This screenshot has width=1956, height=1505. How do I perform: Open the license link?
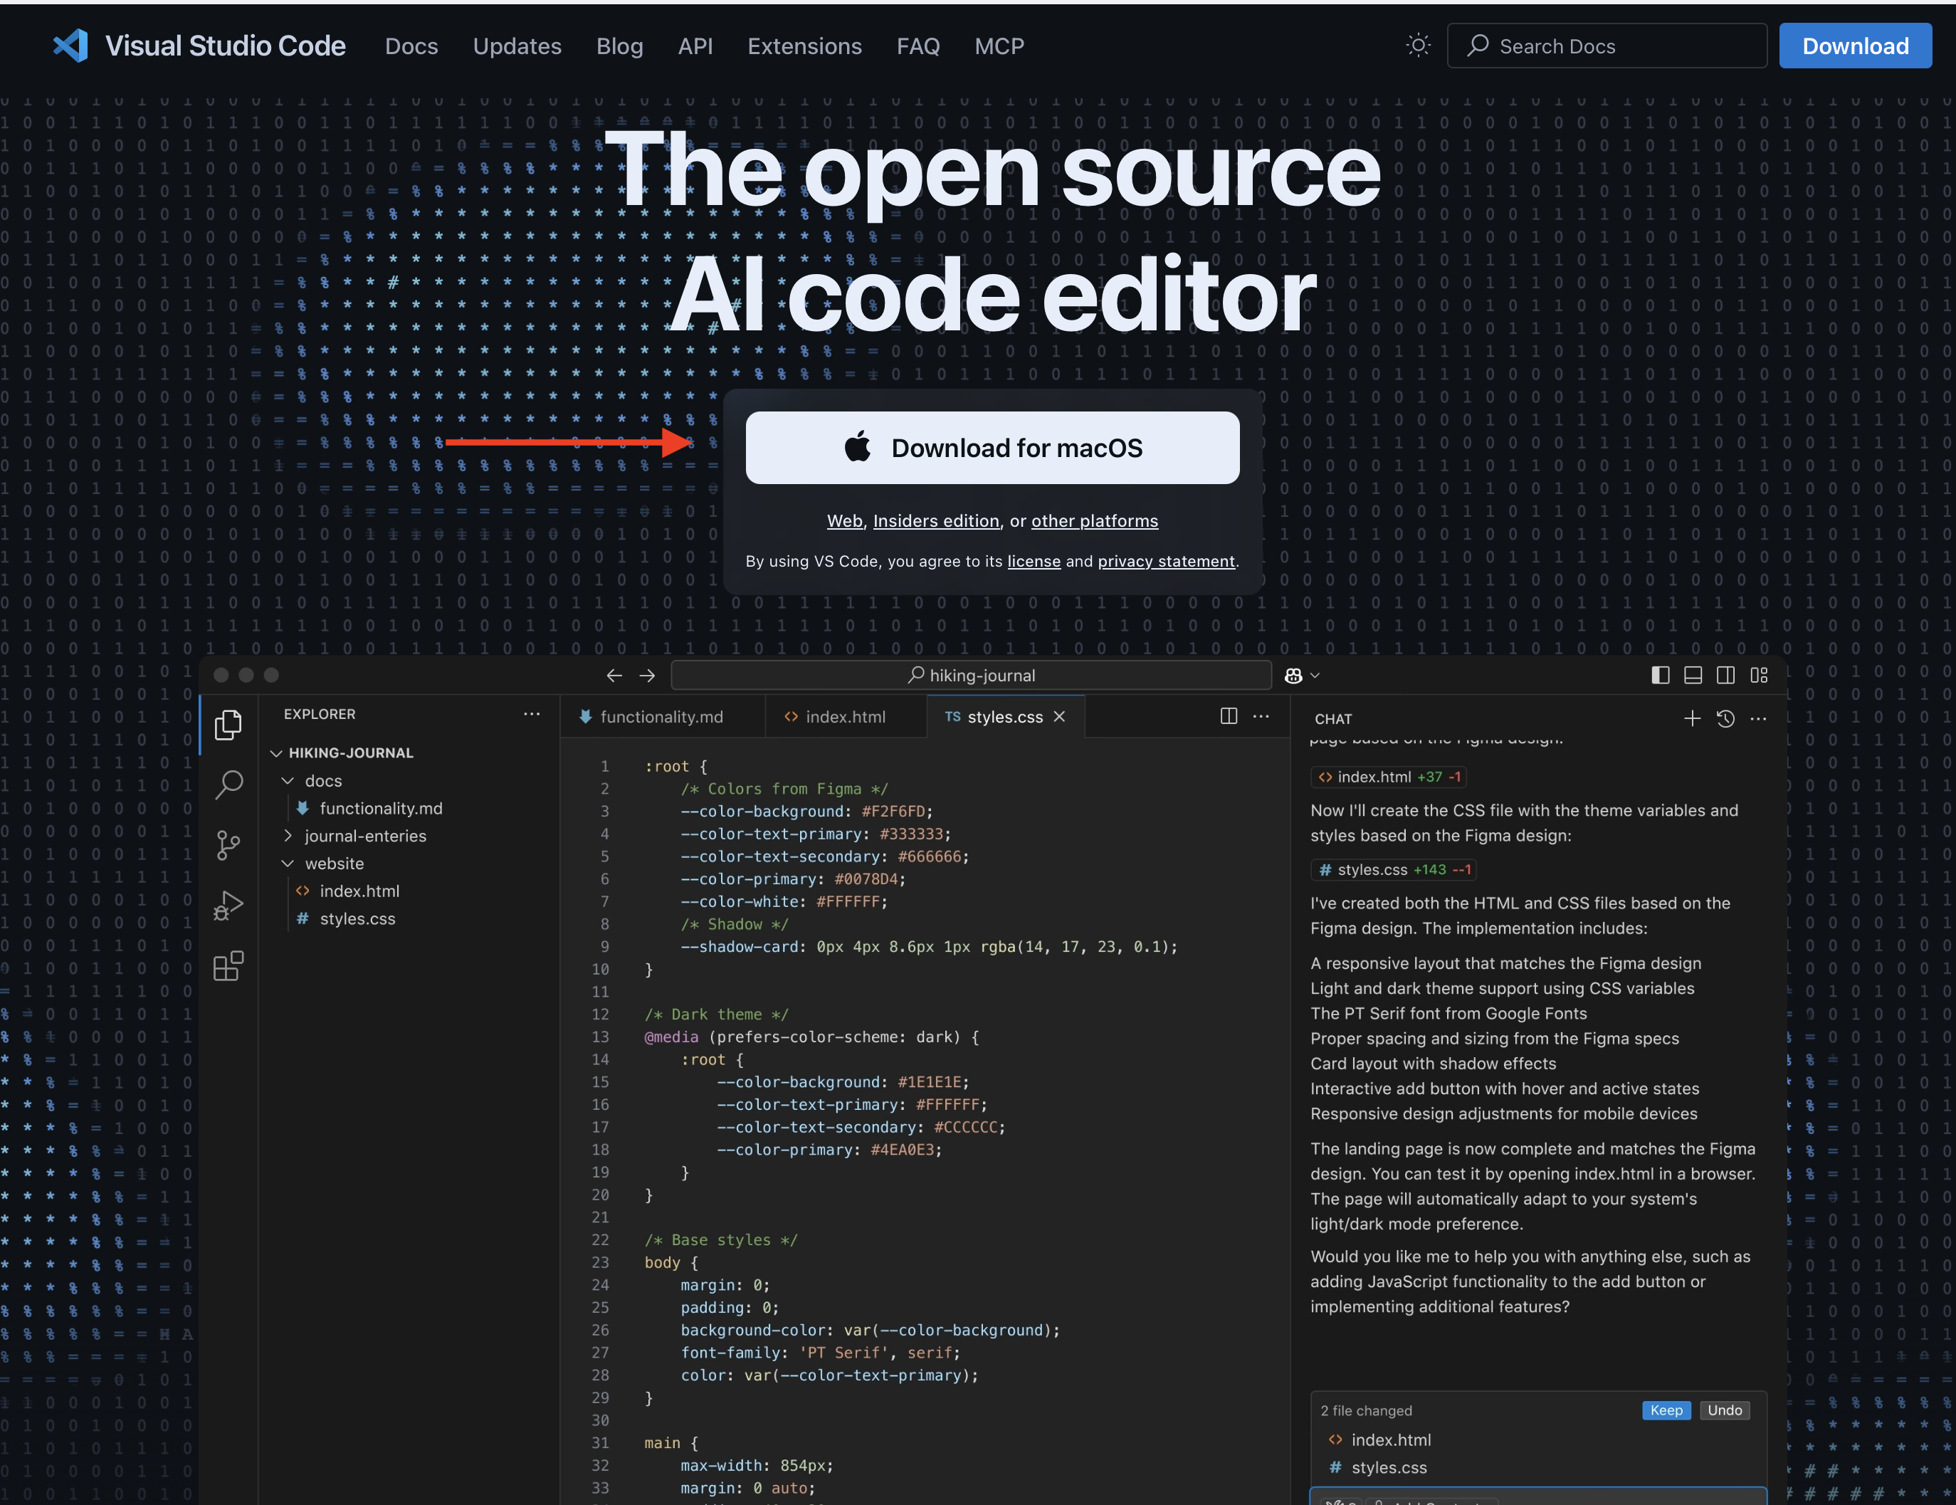[x=1034, y=561]
